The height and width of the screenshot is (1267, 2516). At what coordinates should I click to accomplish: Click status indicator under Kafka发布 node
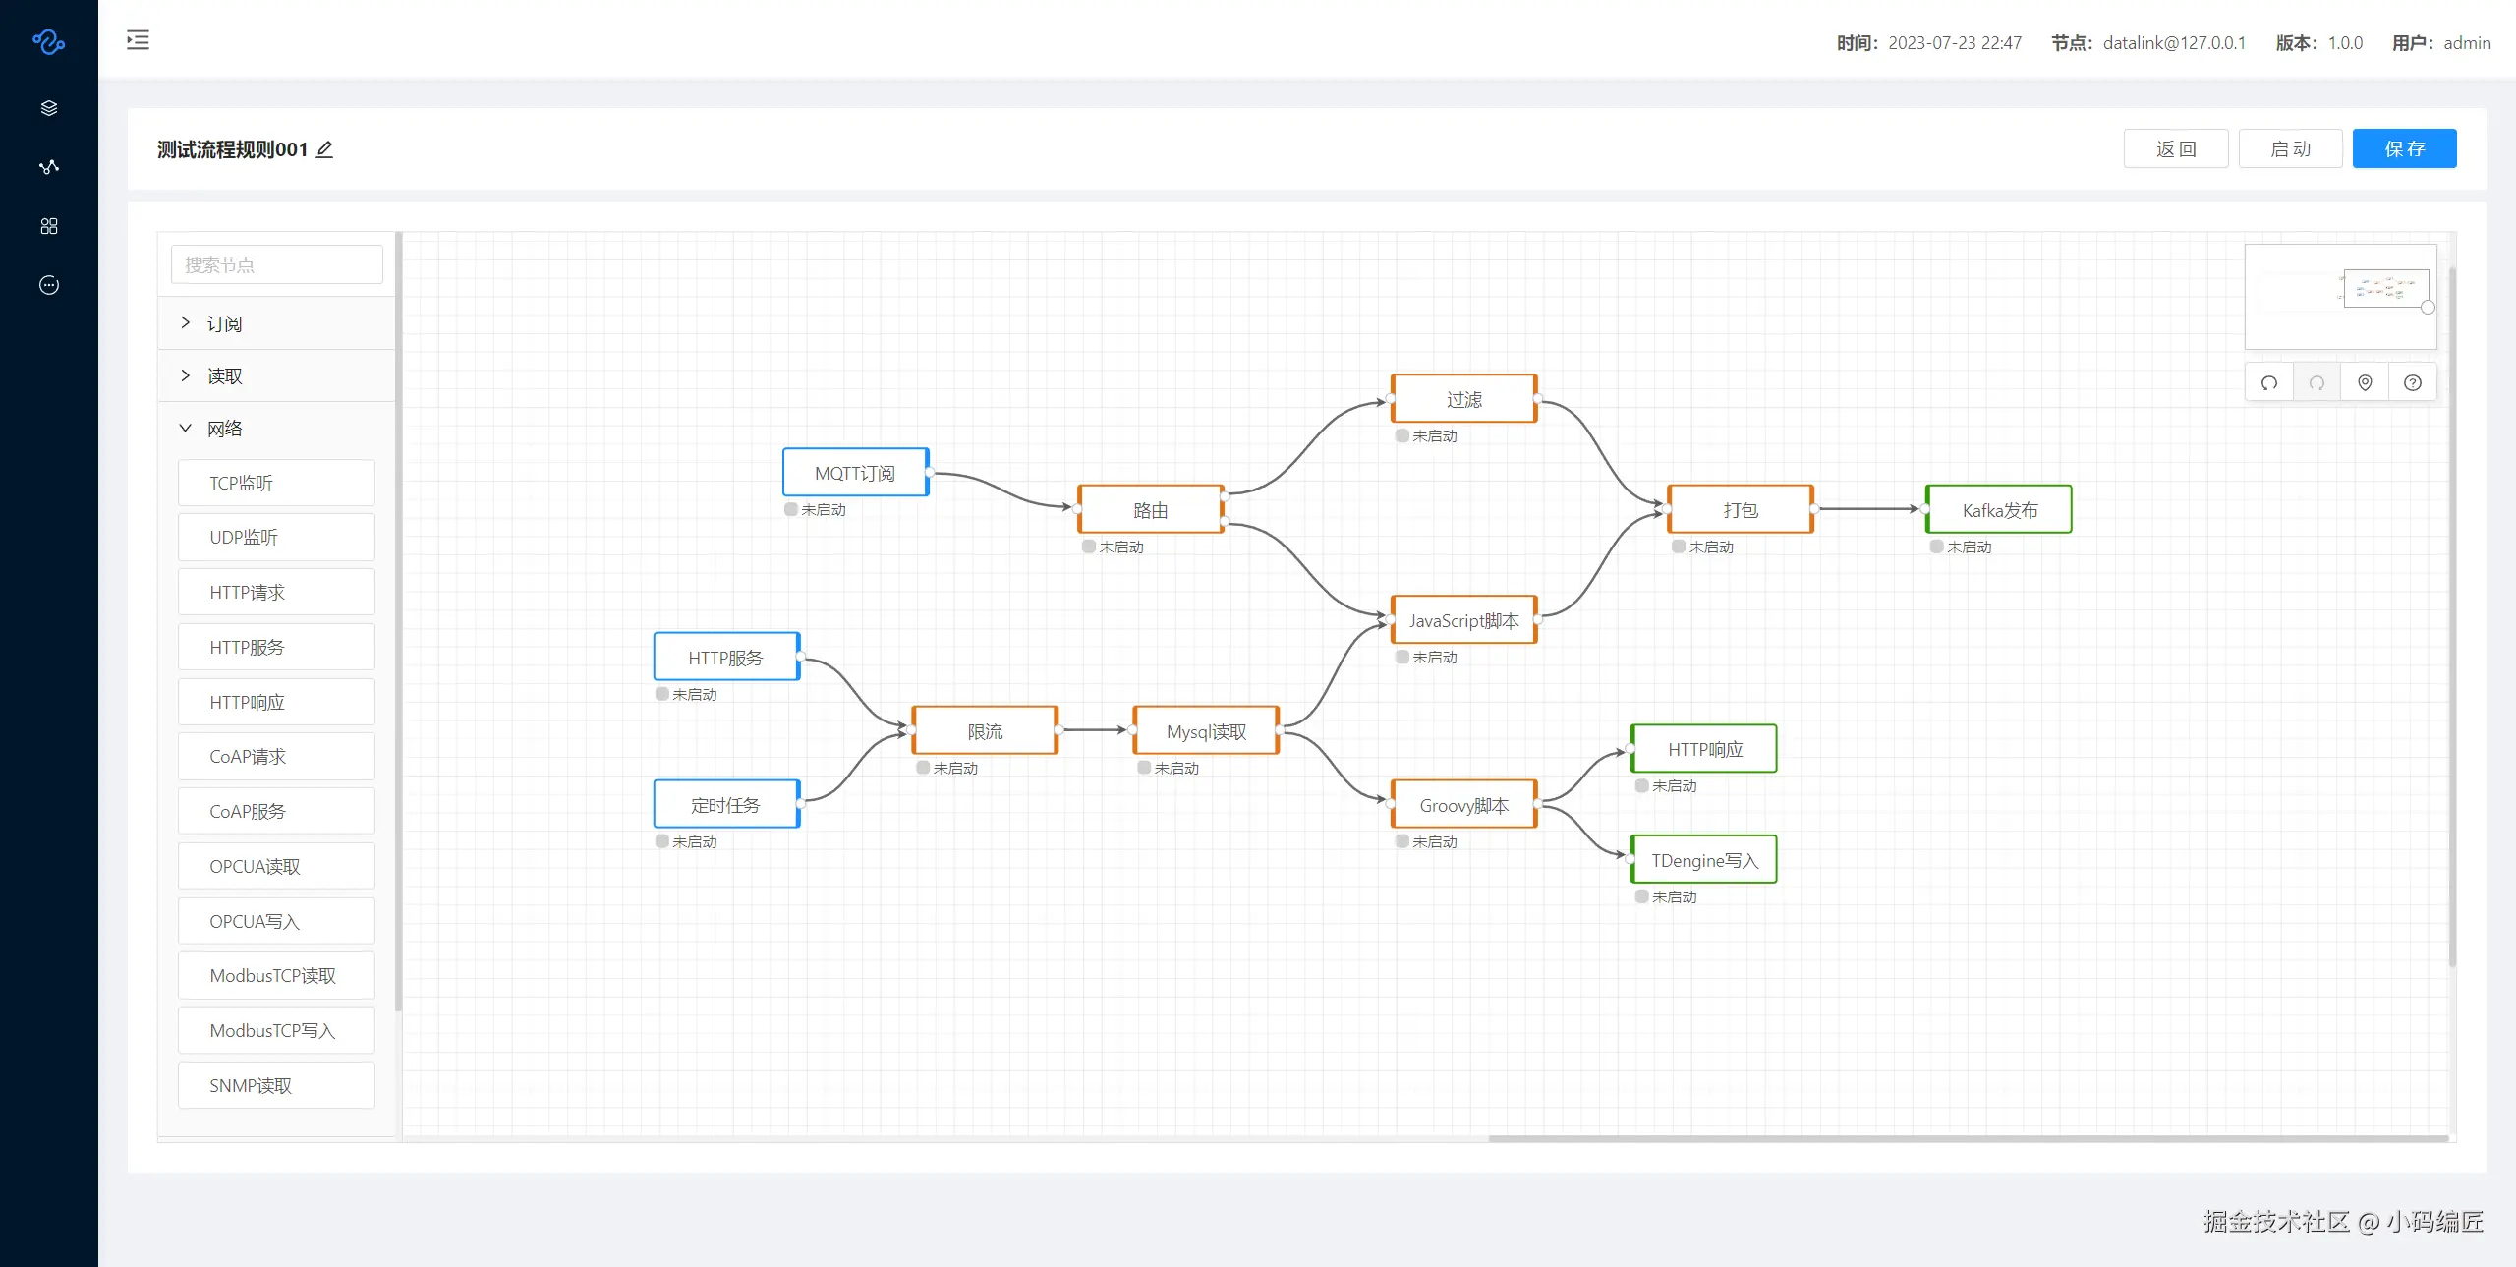click(1936, 547)
